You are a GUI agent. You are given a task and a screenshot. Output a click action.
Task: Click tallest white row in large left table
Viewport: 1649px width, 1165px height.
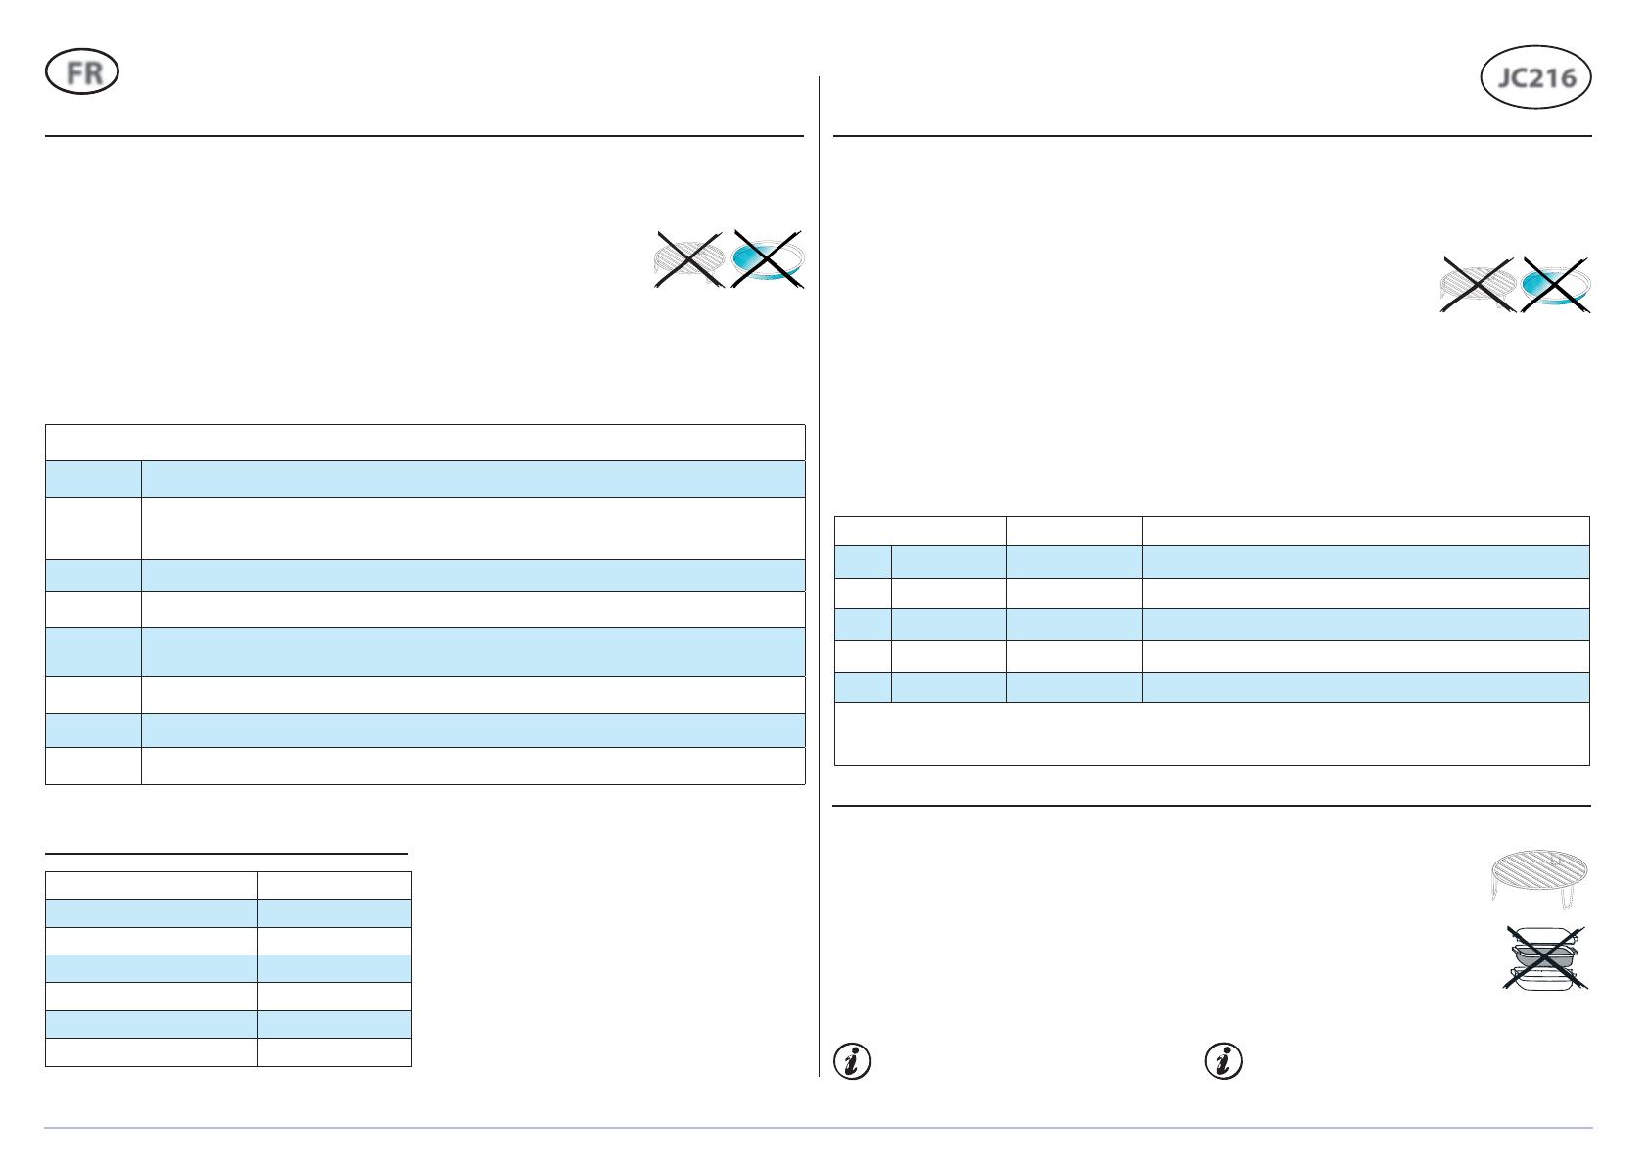point(472,529)
